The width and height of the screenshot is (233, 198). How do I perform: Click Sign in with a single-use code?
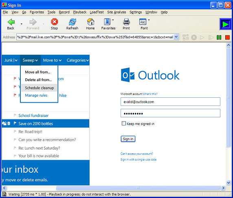138,160
